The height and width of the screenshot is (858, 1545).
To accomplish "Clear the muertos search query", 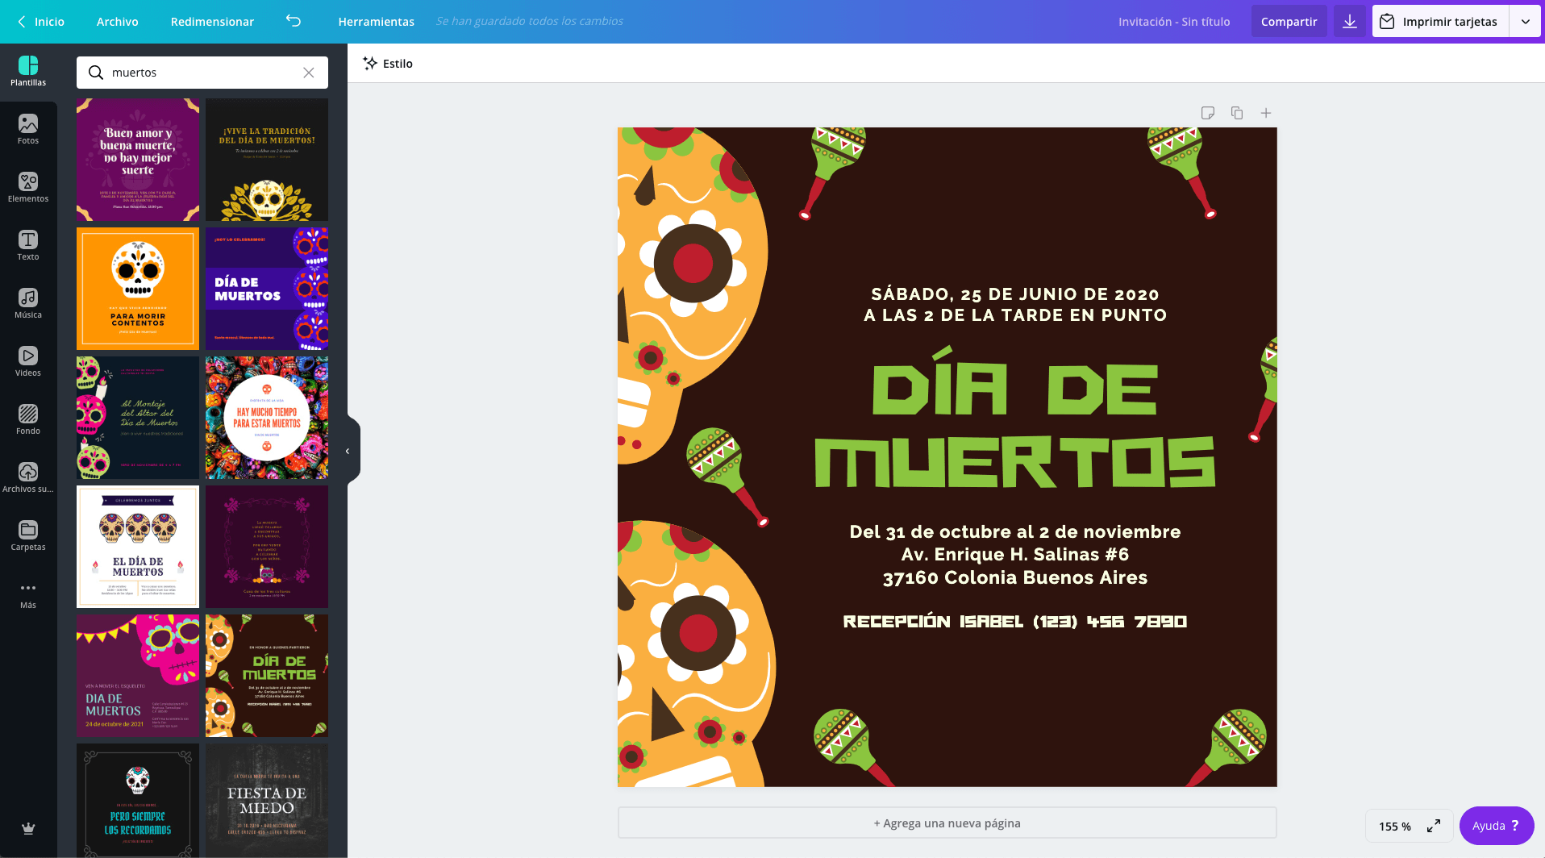I will point(308,73).
